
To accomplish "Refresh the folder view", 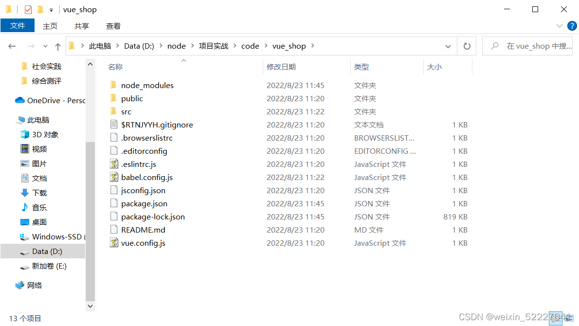I will [466, 46].
